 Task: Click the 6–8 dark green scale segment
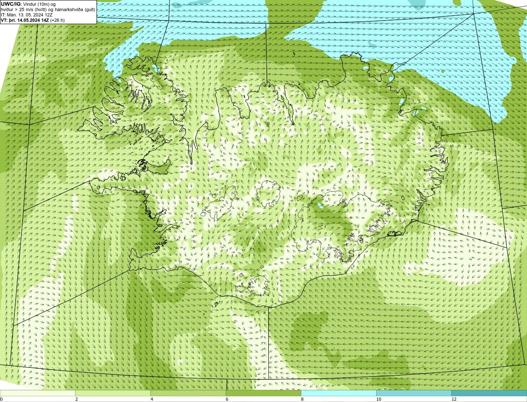pyautogui.click(x=264, y=393)
